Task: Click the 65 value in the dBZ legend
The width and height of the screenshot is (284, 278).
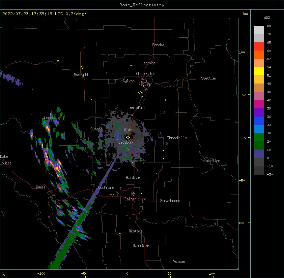Action: pyautogui.click(x=269, y=42)
